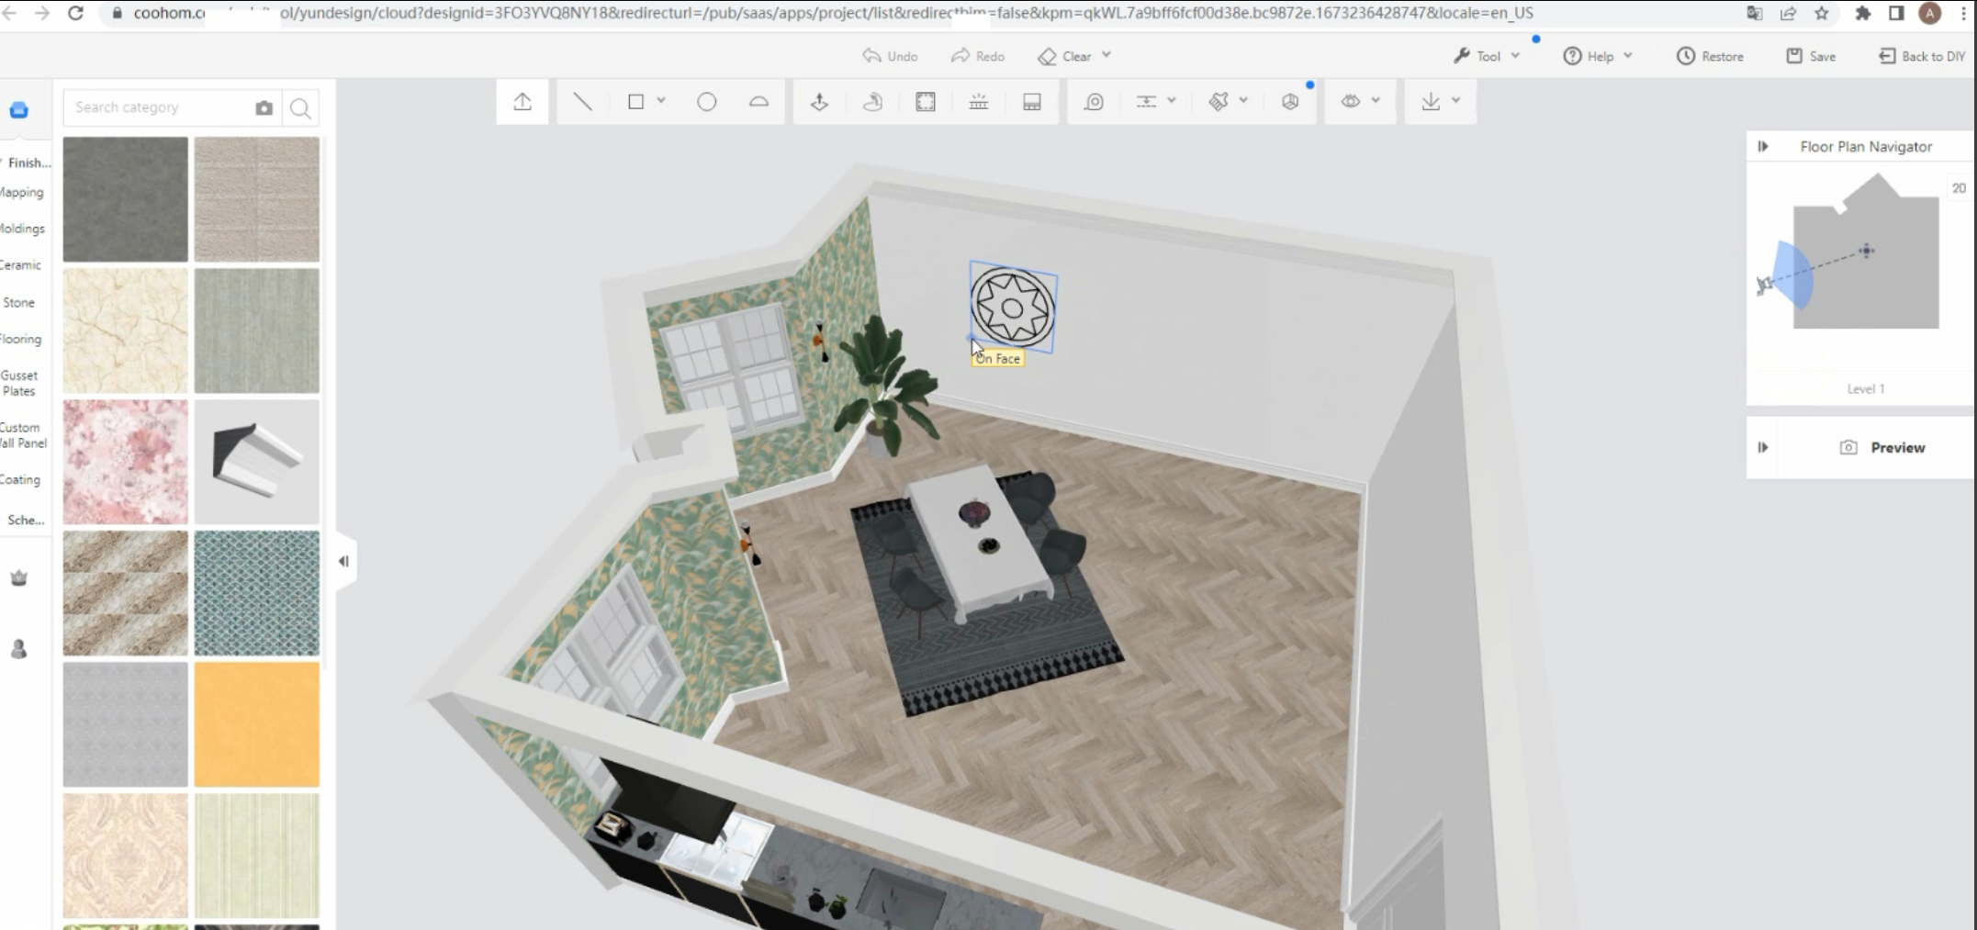Click the crown icon in left sidebar
The image size is (1977, 930).
(x=18, y=578)
